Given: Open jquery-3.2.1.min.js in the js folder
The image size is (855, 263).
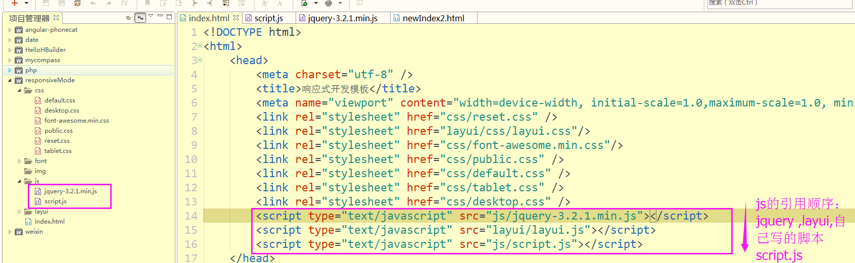Looking at the screenshot, I should pos(70,191).
